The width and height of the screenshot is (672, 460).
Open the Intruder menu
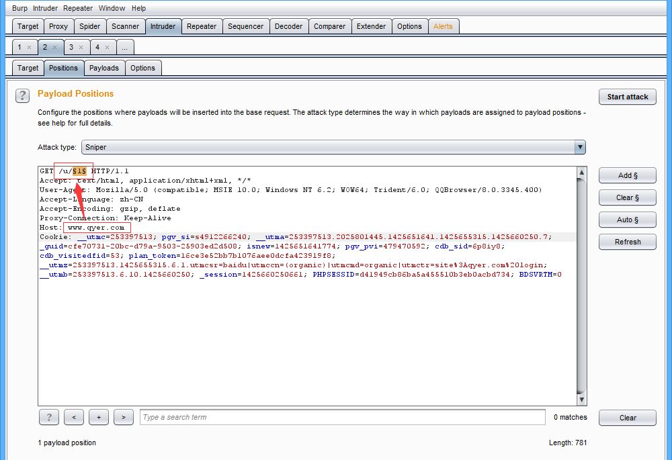pyautogui.click(x=46, y=8)
